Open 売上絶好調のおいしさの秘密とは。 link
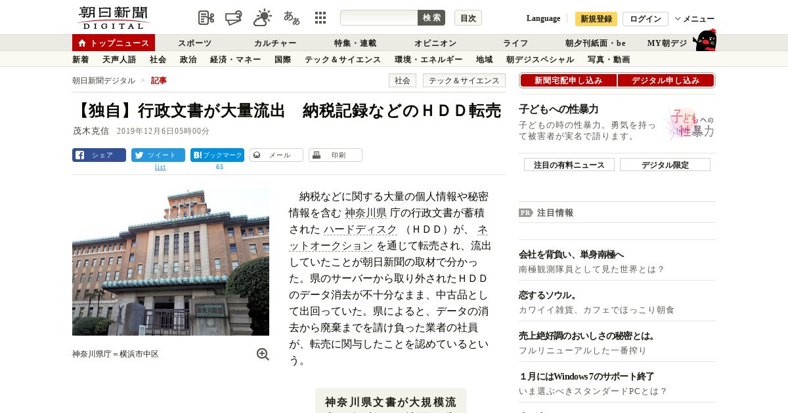The height and width of the screenshot is (413, 788). (x=587, y=336)
